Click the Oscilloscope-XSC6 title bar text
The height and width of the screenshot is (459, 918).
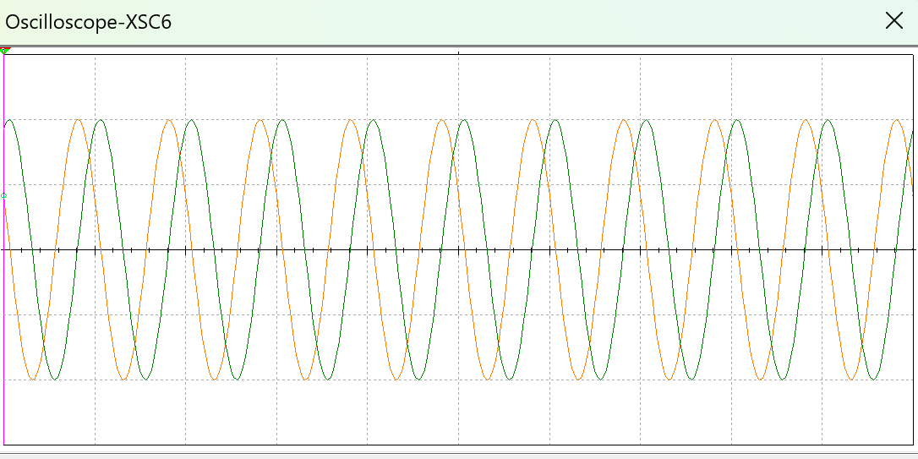click(x=88, y=22)
